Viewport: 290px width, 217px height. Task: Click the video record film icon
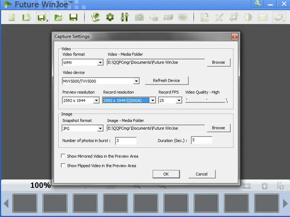[168, 17]
